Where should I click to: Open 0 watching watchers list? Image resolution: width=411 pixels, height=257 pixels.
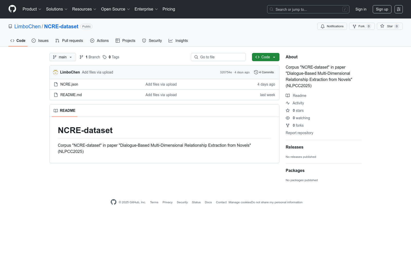coord(301,118)
